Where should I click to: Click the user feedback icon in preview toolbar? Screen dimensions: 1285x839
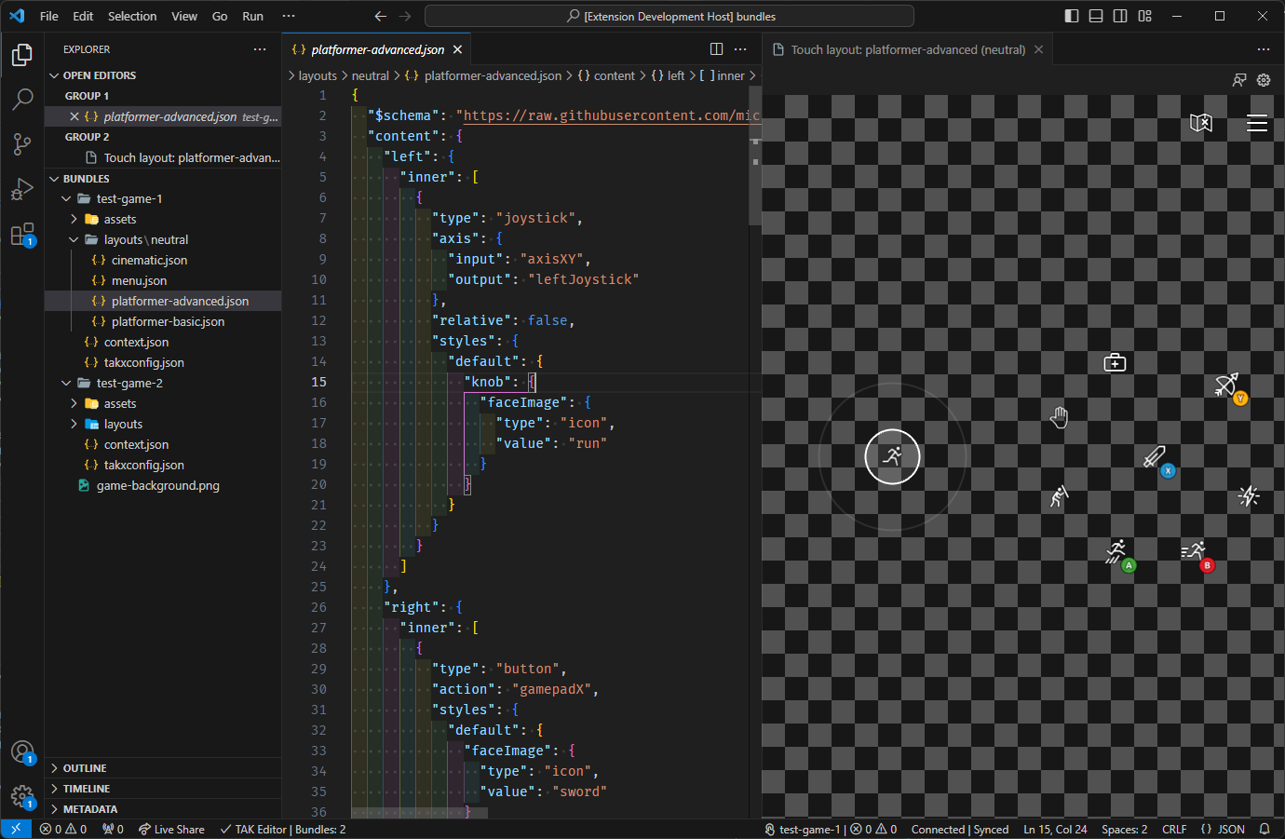pyautogui.click(x=1239, y=80)
